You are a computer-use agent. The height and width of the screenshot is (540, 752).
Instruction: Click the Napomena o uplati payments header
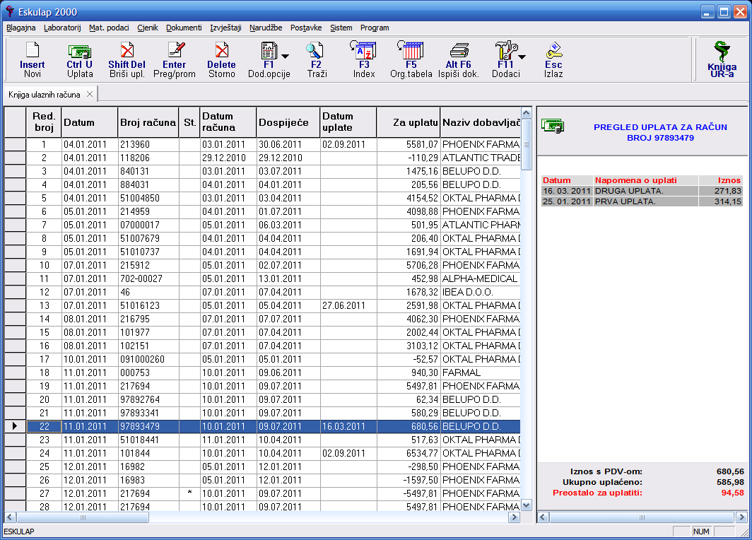click(x=645, y=180)
